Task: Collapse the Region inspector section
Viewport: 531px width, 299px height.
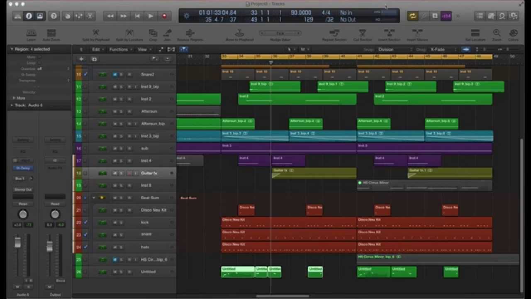Action: (12, 49)
